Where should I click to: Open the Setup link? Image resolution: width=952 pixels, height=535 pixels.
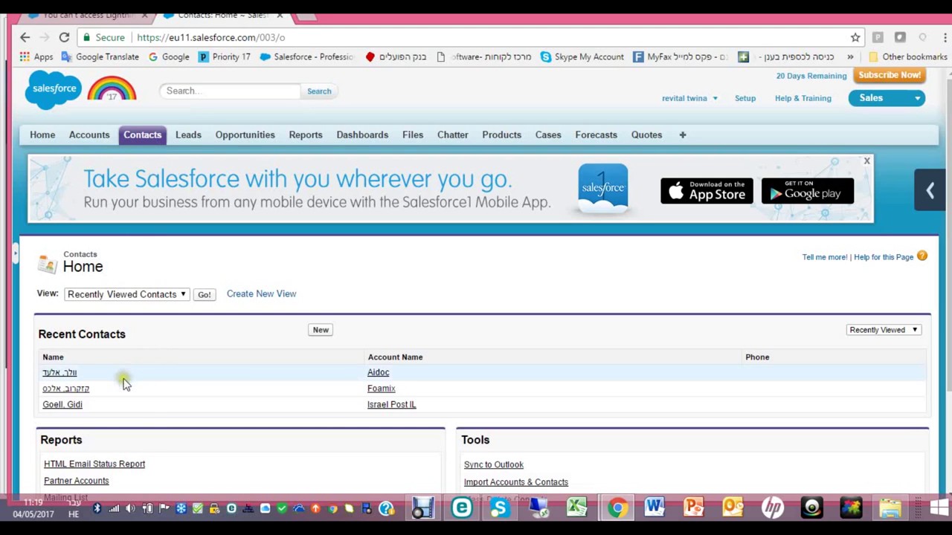(744, 98)
